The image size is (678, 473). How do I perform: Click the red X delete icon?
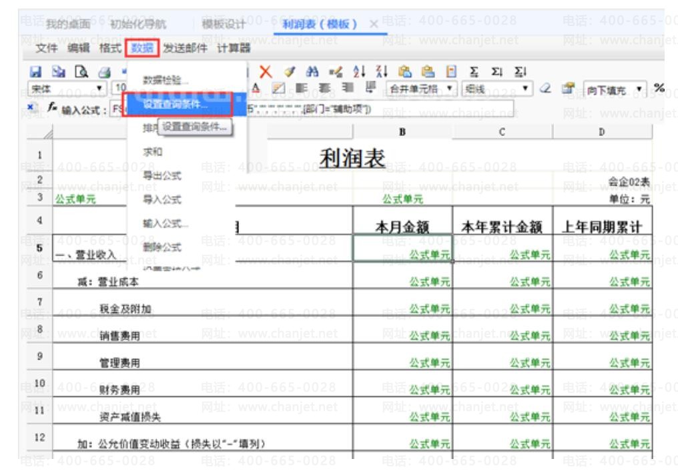point(266,72)
